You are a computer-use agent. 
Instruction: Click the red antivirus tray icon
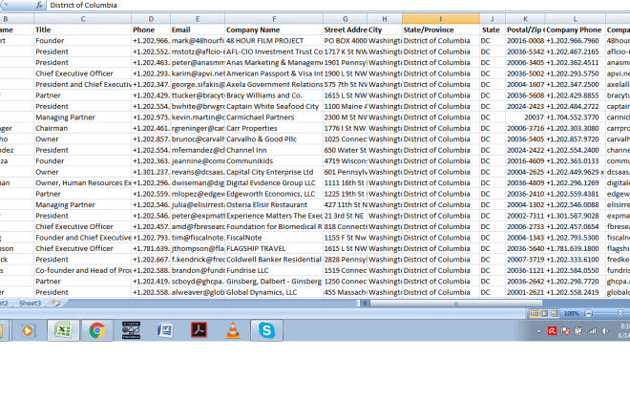(552, 331)
